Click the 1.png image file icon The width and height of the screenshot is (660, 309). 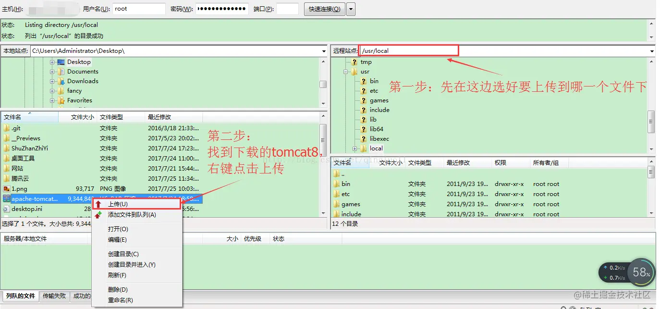(x=6, y=189)
